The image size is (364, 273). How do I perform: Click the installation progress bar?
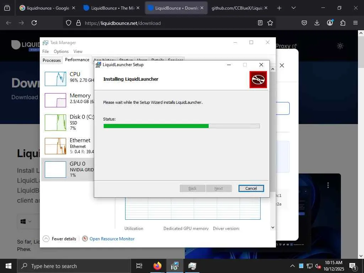click(x=182, y=126)
